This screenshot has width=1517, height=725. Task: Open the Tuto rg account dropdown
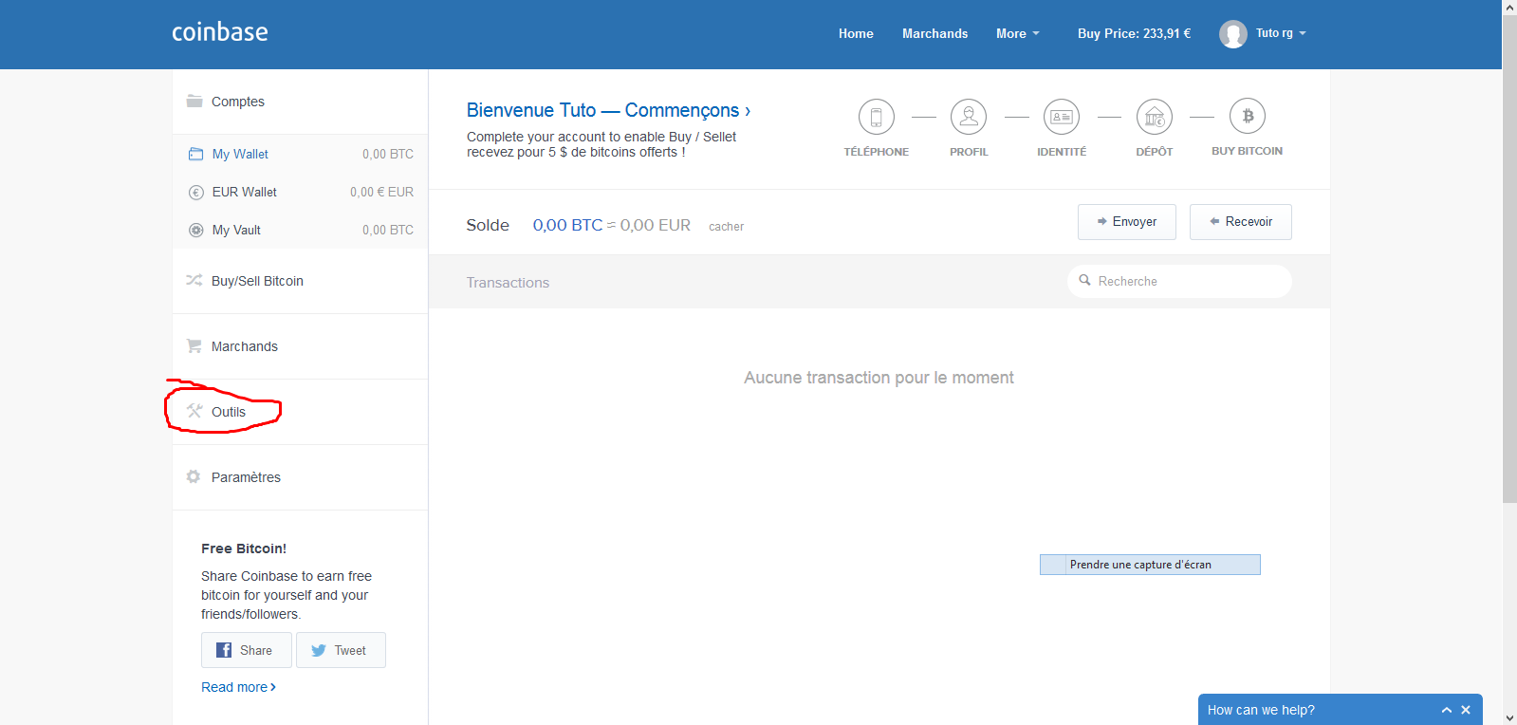click(x=1281, y=33)
